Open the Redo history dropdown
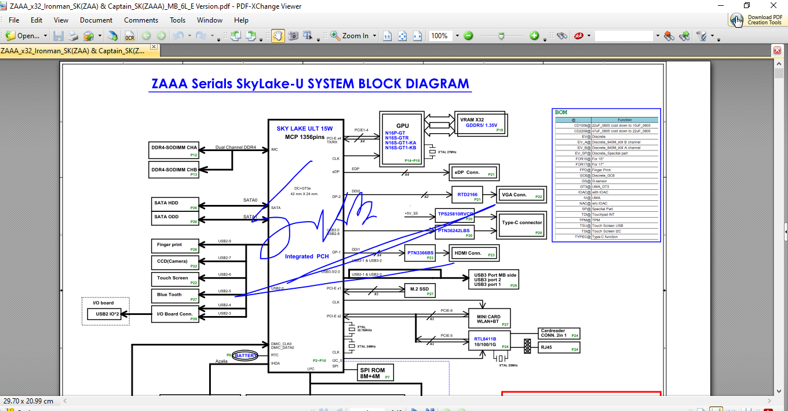Image resolution: width=788 pixels, height=411 pixels. coord(211,36)
